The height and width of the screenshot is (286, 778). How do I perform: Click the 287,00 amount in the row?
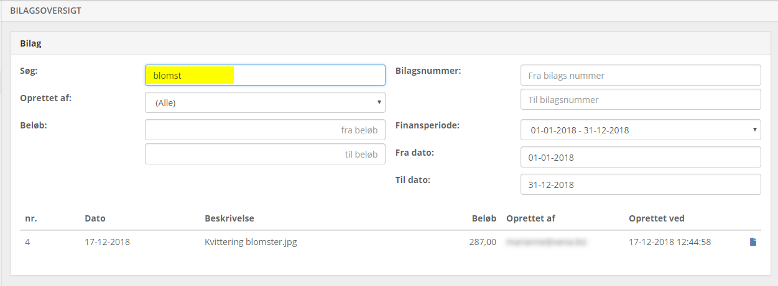[x=483, y=242]
